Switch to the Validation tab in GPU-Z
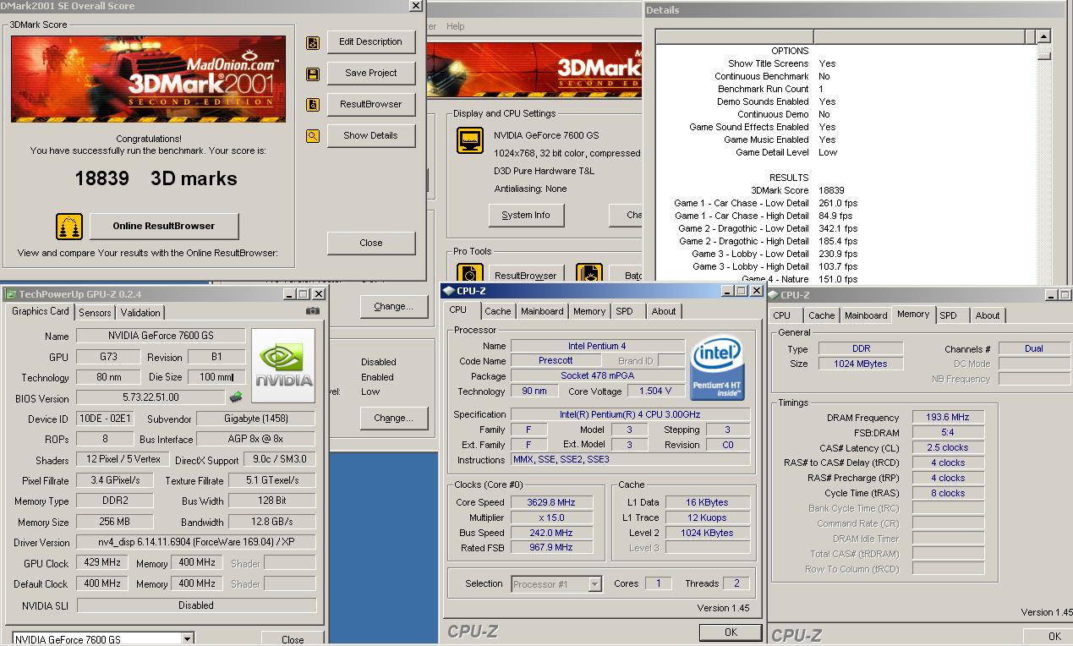This screenshot has height=646, width=1073. (140, 312)
